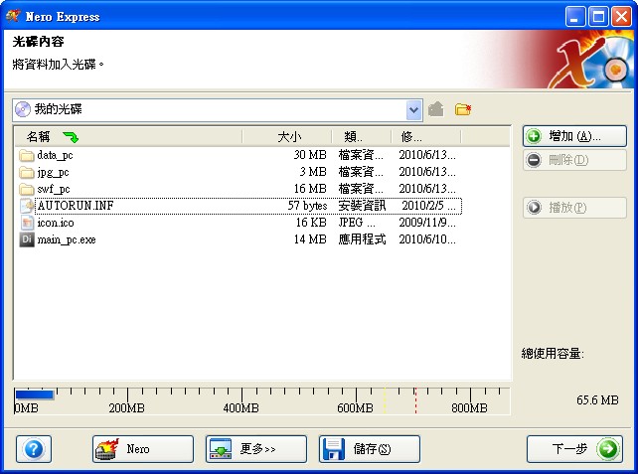Screen dimensions: 638x474
Task: Click the green sort arrow in 名稱 header
Action: point(71,137)
